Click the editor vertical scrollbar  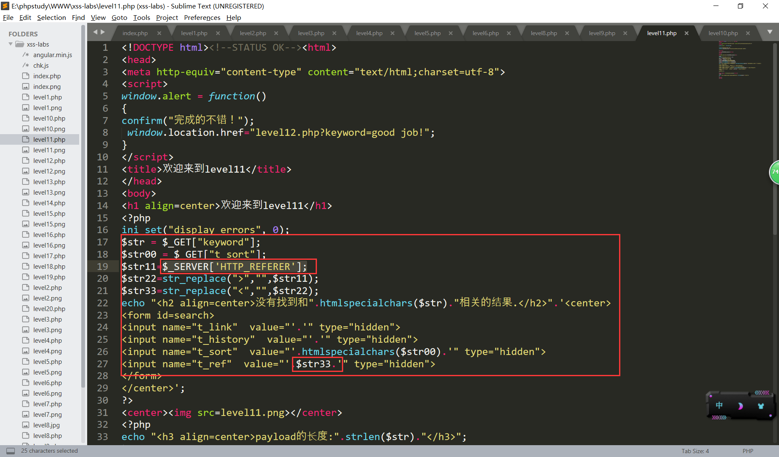[x=776, y=138]
